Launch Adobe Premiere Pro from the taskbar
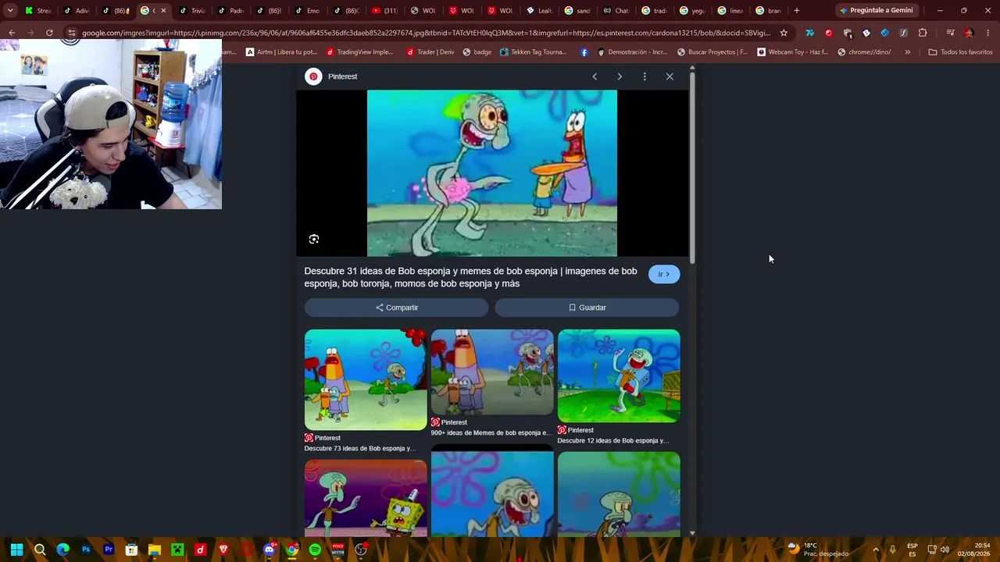This screenshot has width=1000, height=562. (x=109, y=550)
